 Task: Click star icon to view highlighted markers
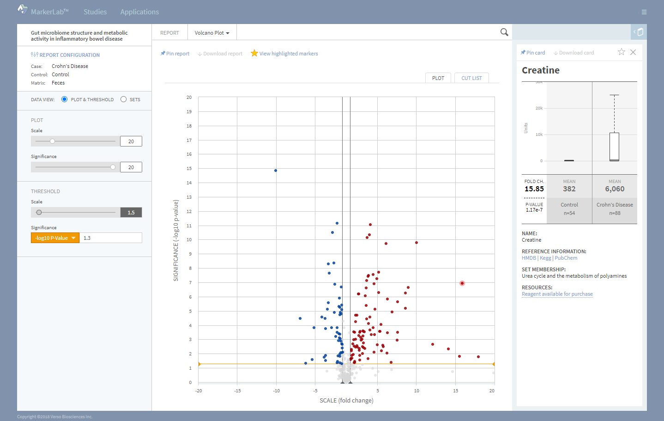[254, 53]
